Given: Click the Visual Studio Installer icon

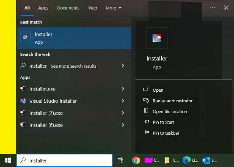Looking at the screenshot, I should 23,101.
